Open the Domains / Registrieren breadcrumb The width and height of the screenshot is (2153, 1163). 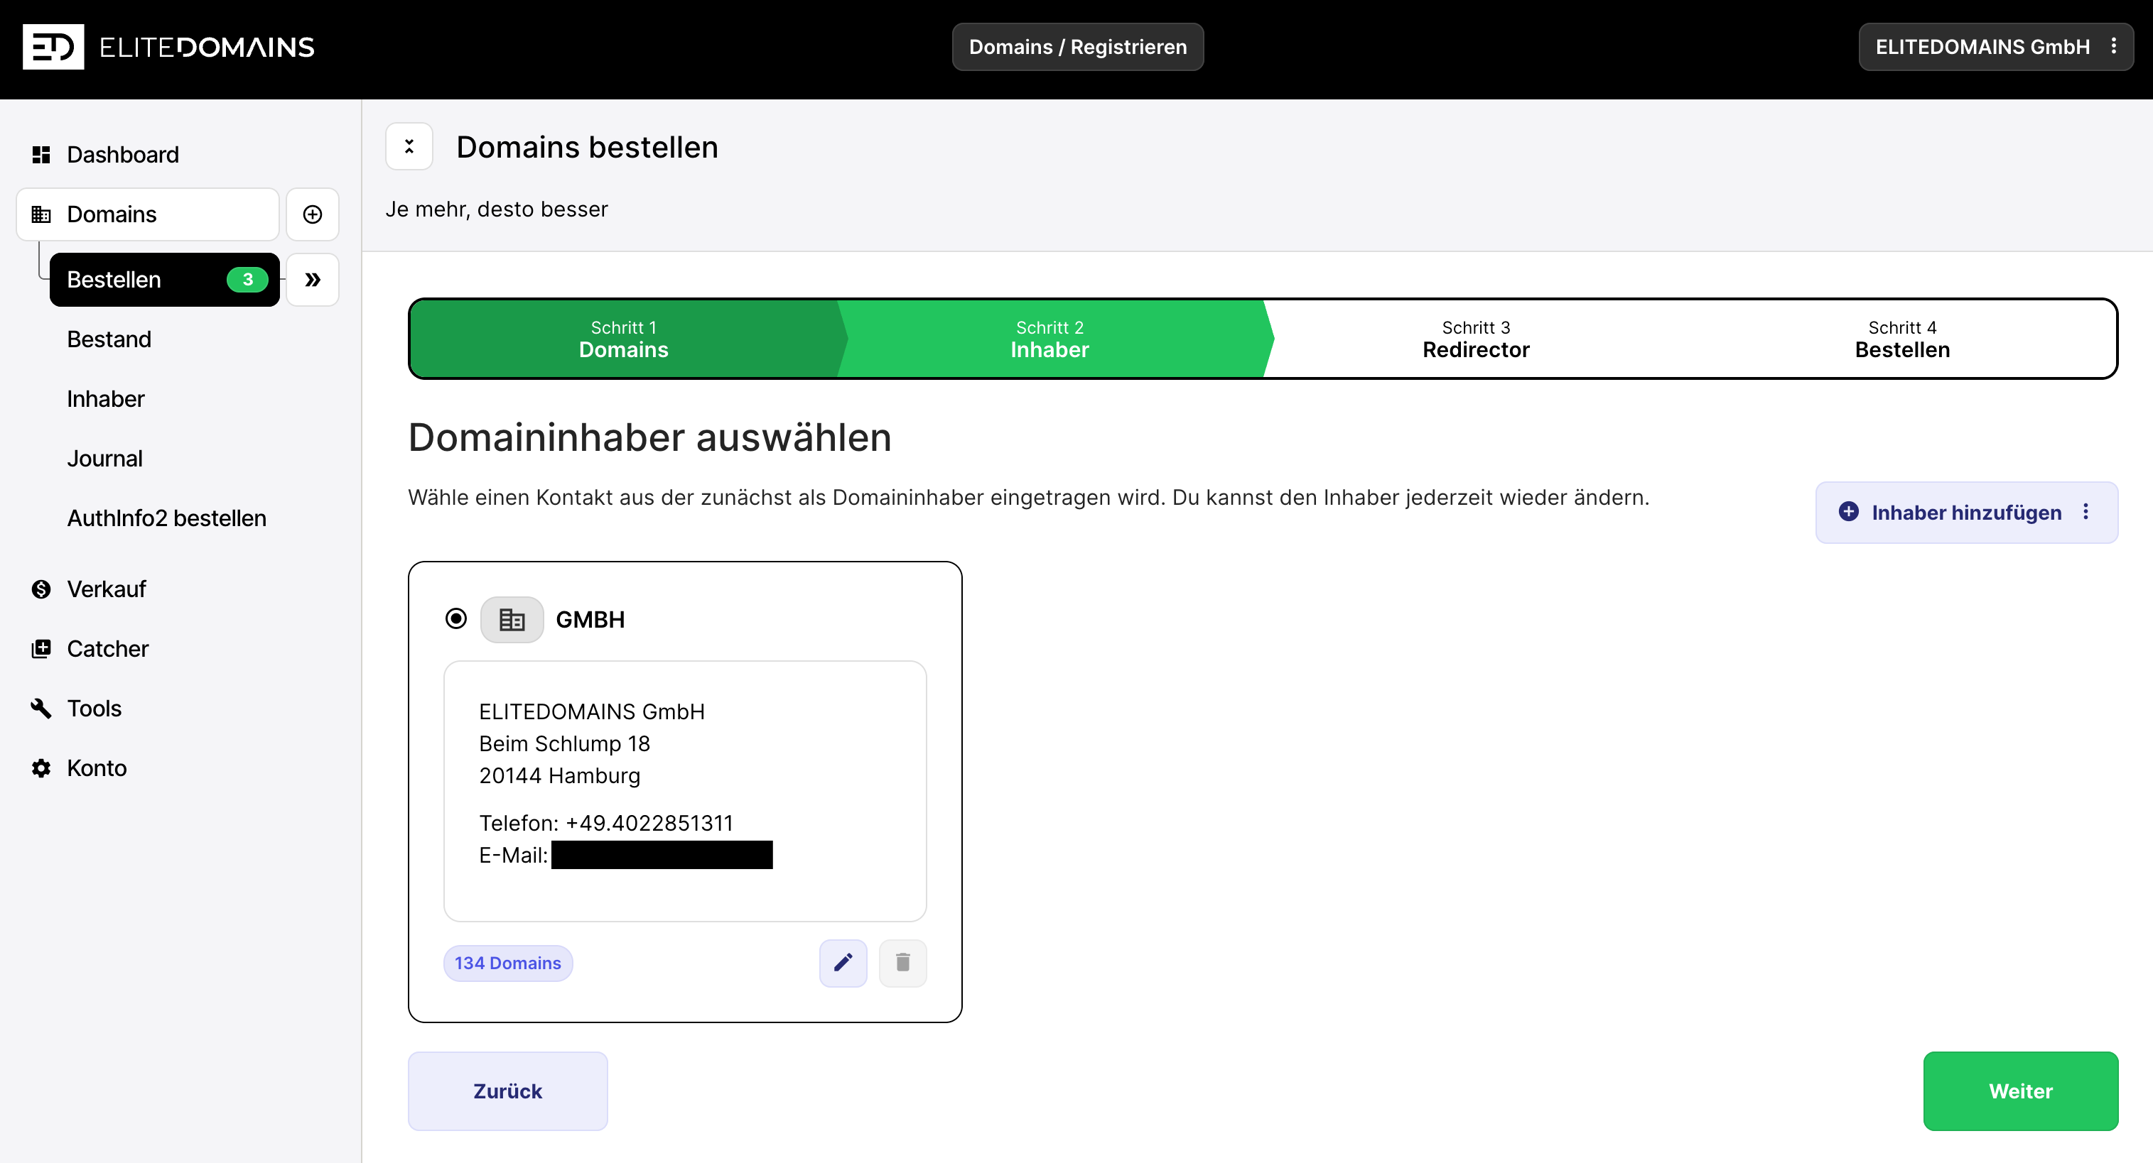coord(1077,47)
